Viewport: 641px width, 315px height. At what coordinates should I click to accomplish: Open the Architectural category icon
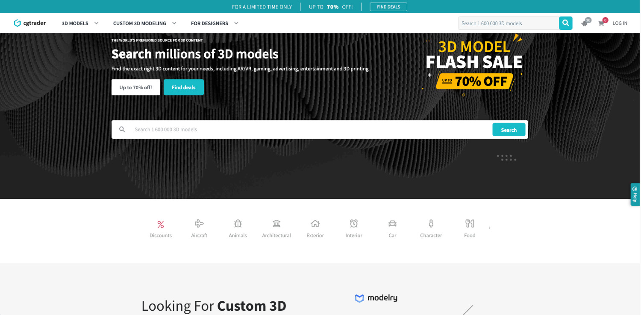pyautogui.click(x=276, y=224)
